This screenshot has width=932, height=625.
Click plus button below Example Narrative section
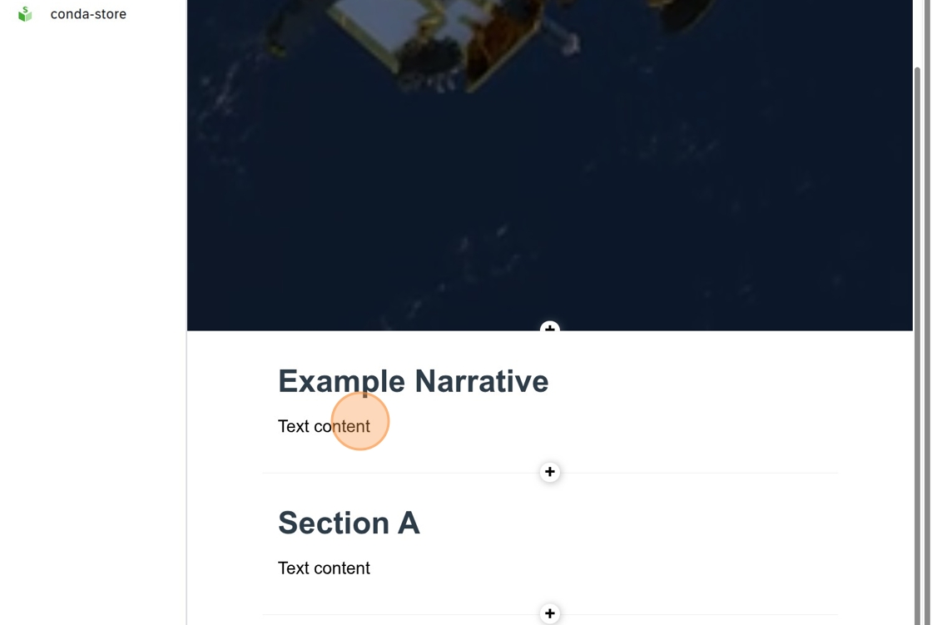click(550, 472)
